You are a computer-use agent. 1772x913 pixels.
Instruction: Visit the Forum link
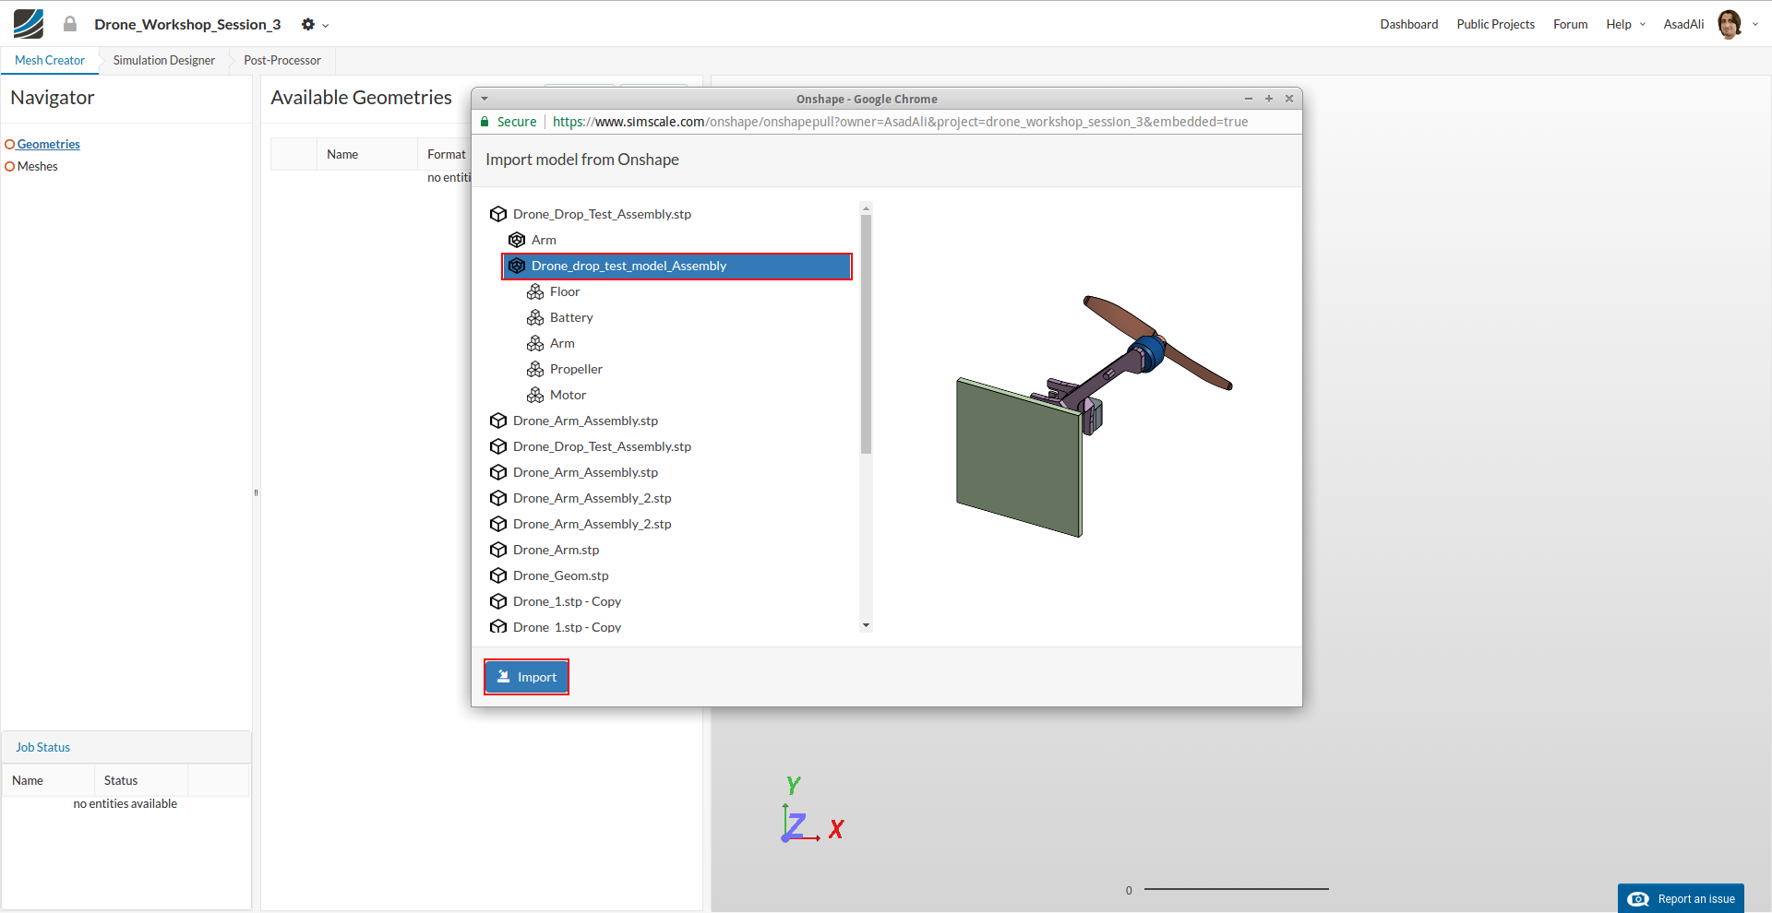pos(1570,25)
